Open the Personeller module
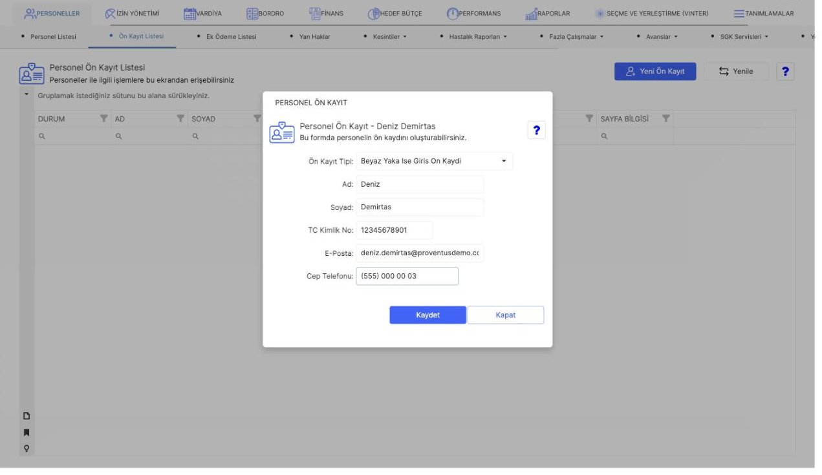822x475 pixels. (51, 14)
